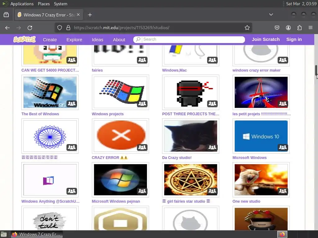Click studio icon on fairies thumbnail
The height and width of the screenshot is (238, 318).
click(142, 60)
